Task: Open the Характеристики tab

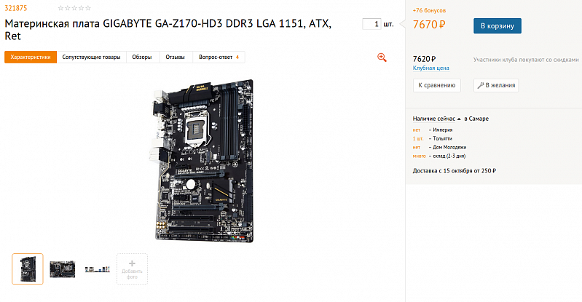Action: click(x=31, y=57)
